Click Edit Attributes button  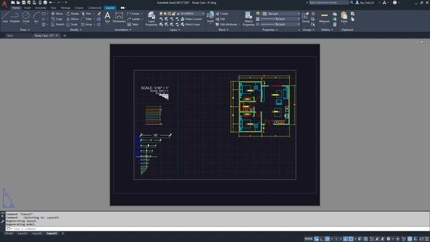click(x=226, y=24)
